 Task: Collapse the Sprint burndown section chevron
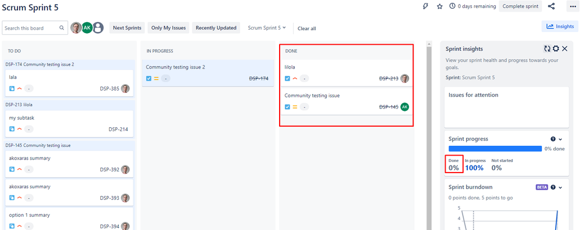[x=560, y=188]
